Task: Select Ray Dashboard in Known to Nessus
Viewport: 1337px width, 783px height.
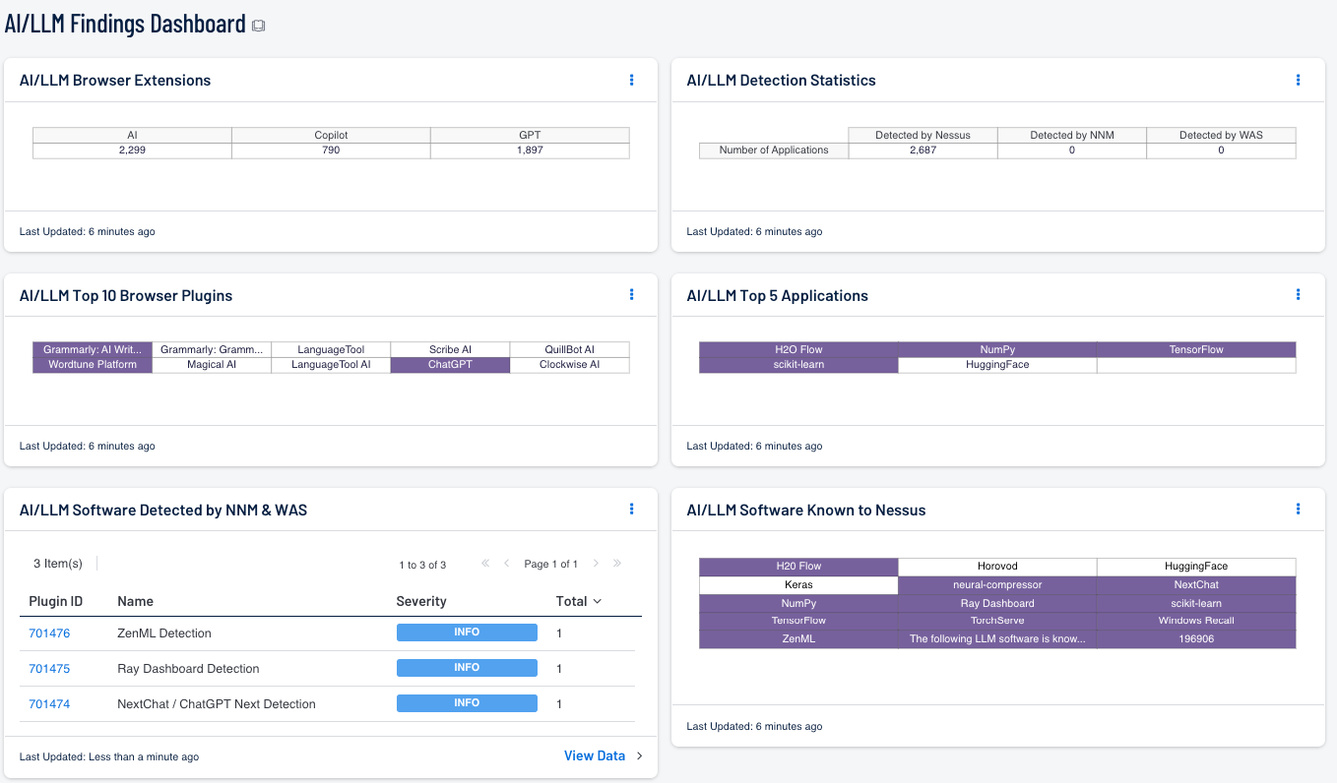Action: tap(997, 603)
